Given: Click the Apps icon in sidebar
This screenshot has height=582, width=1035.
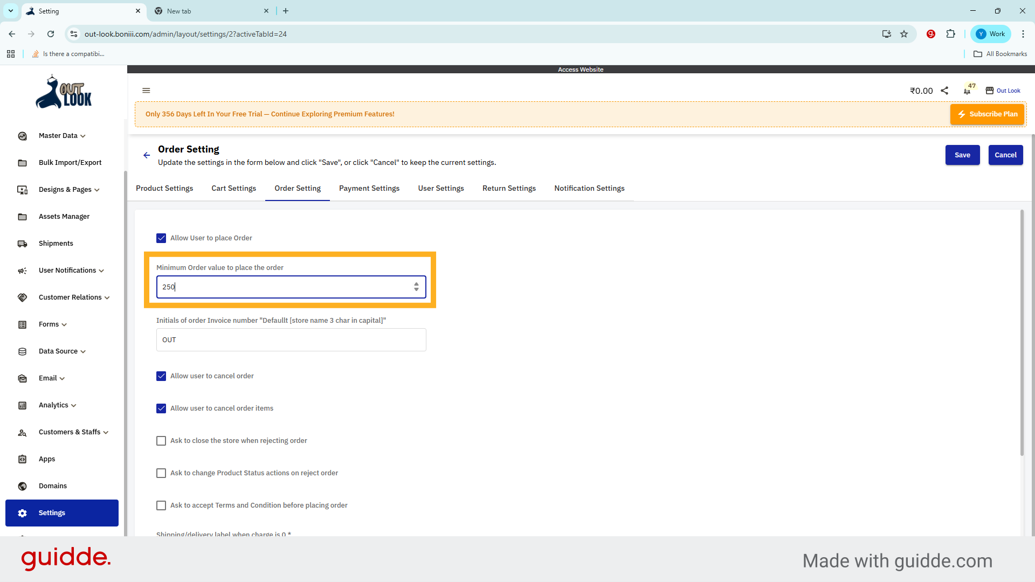Looking at the screenshot, I should [22, 459].
